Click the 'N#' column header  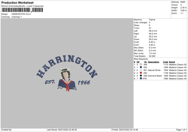pos(138,62)
